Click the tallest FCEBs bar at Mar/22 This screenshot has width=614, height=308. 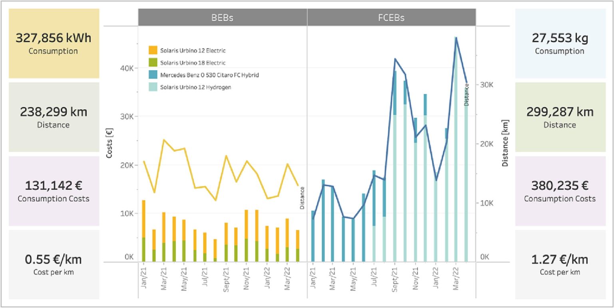click(456, 150)
